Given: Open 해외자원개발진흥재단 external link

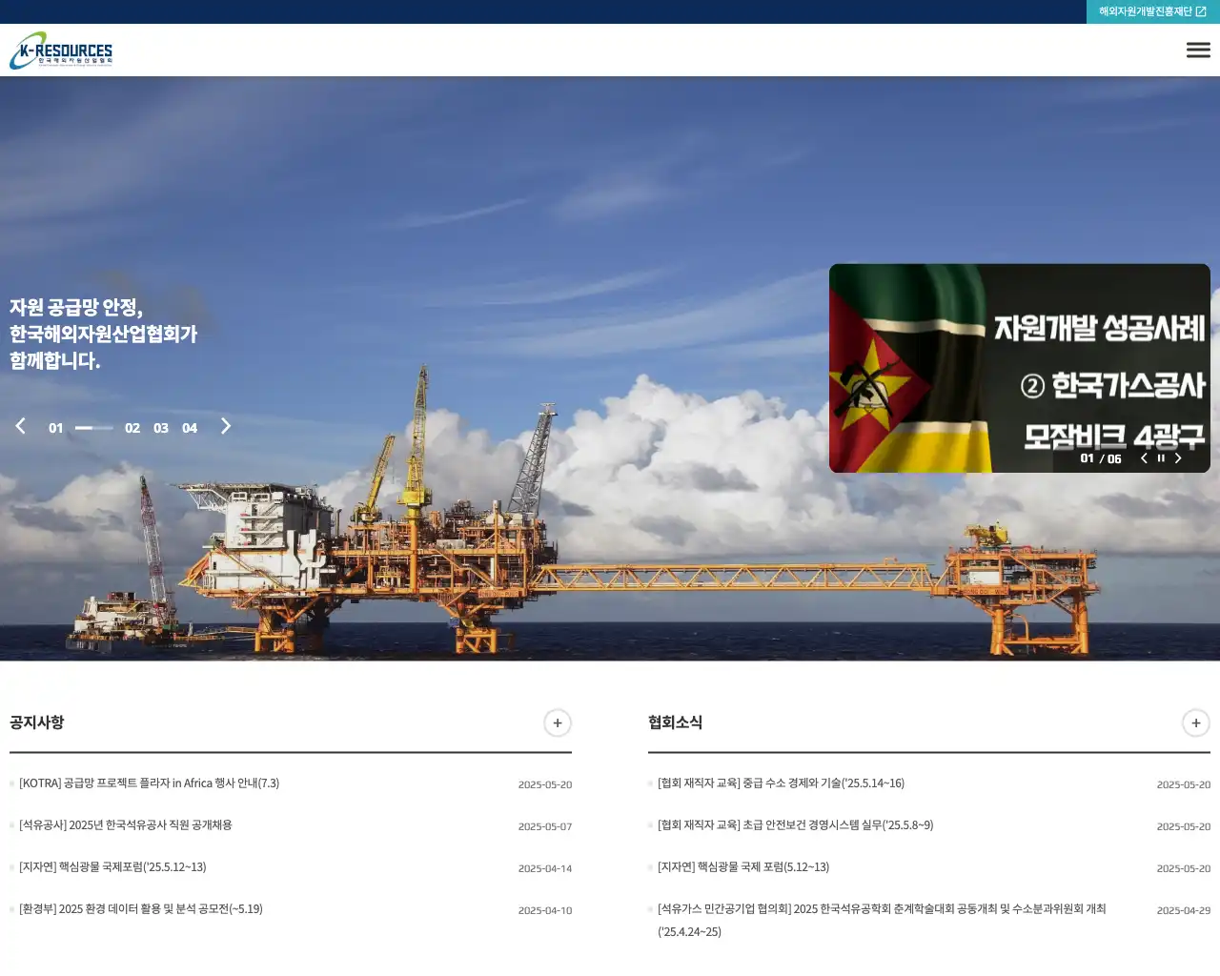Looking at the screenshot, I should [1152, 11].
